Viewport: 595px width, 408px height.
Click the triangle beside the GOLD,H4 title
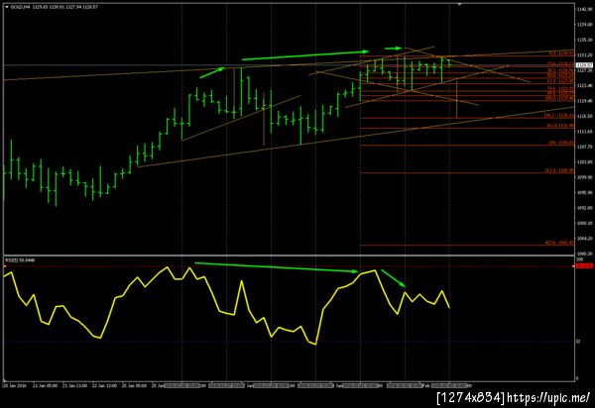pos(7,7)
